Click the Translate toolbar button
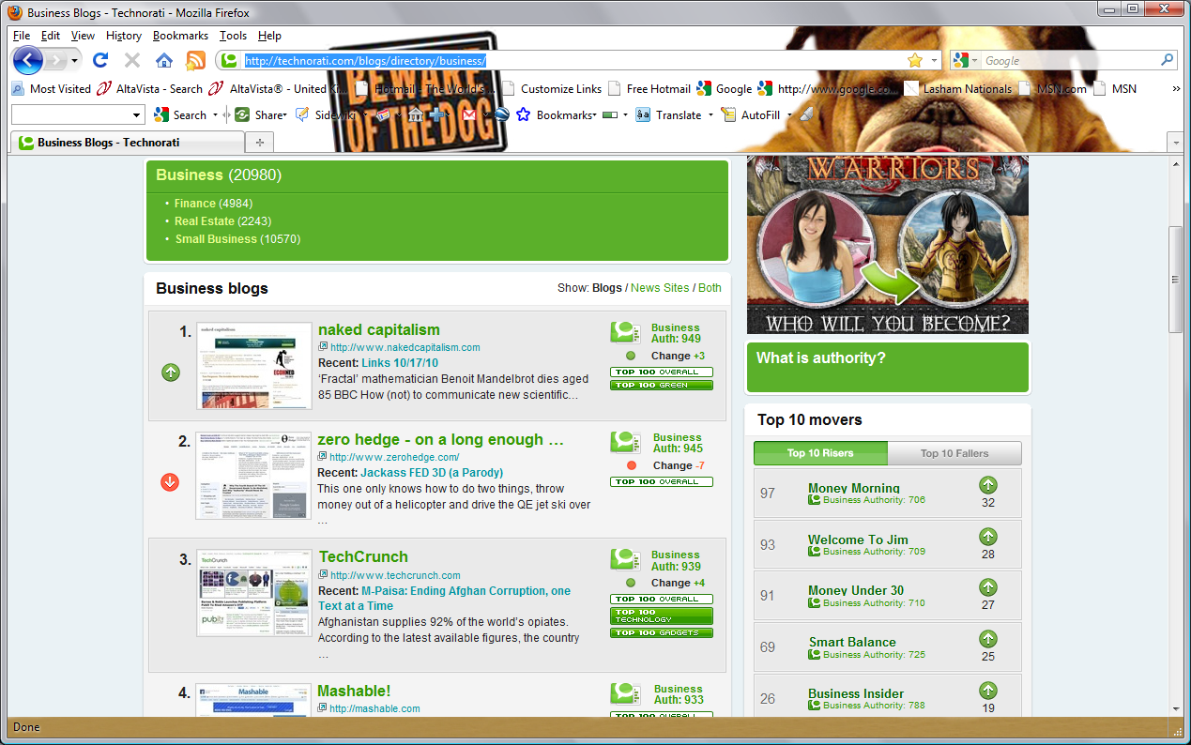The image size is (1191, 745). coord(669,114)
